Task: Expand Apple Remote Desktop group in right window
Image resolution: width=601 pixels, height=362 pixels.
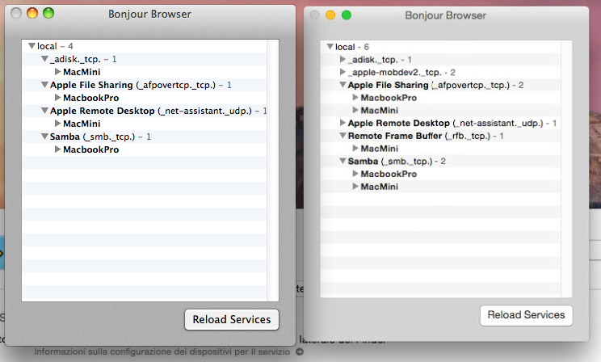Action: pyautogui.click(x=343, y=123)
